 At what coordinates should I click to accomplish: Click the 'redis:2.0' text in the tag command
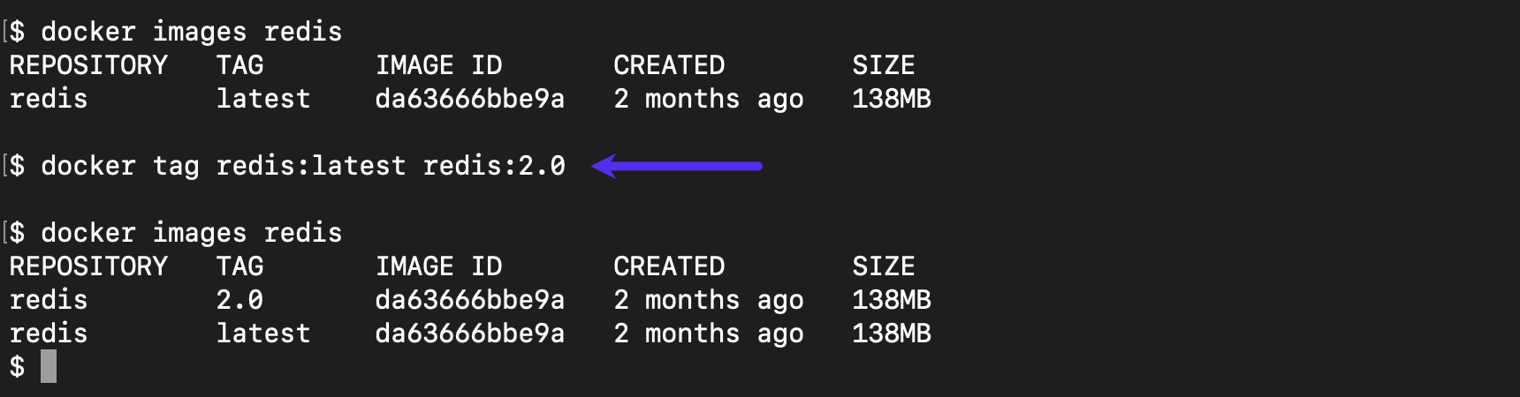(x=494, y=166)
